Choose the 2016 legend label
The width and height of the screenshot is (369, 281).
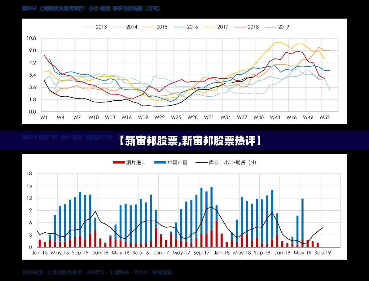pyautogui.click(x=192, y=27)
